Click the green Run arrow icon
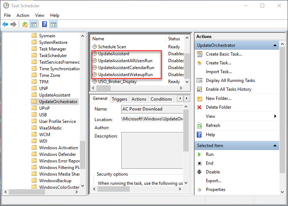This screenshot has width=288, height=206. pyautogui.click(x=199, y=154)
